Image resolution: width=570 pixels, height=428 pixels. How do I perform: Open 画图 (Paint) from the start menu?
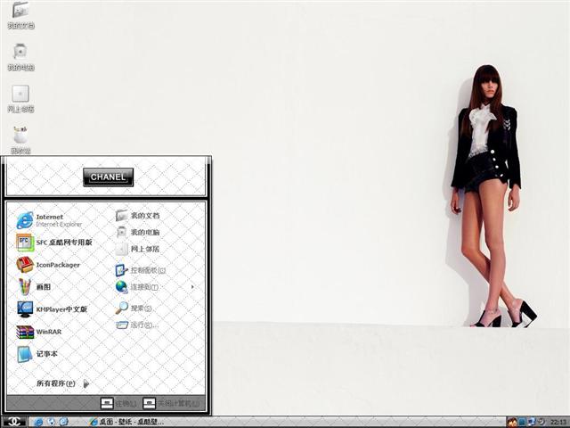(34, 287)
